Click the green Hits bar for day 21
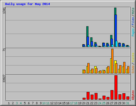 [x=87, y=31]
